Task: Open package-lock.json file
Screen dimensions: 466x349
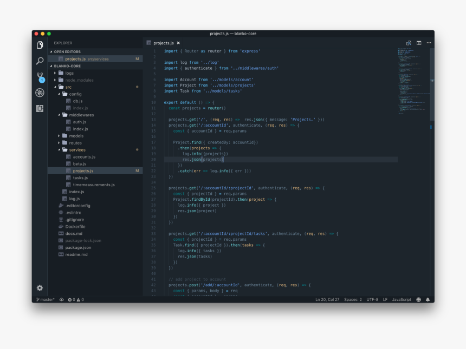Action: click(95, 240)
